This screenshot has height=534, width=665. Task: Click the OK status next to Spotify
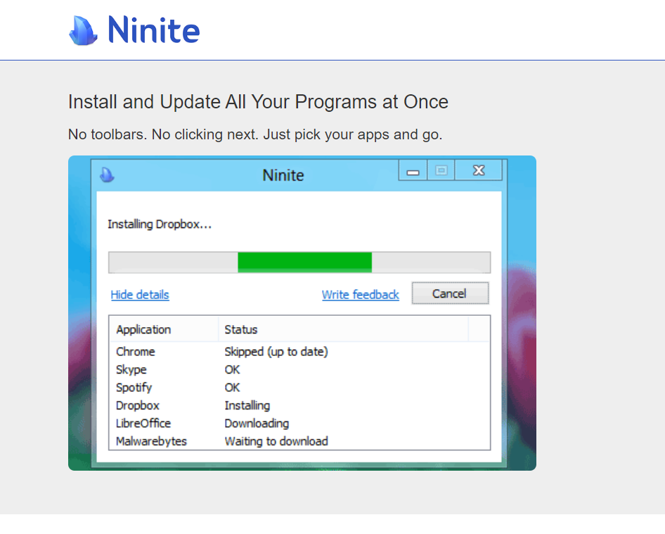(x=233, y=388)
